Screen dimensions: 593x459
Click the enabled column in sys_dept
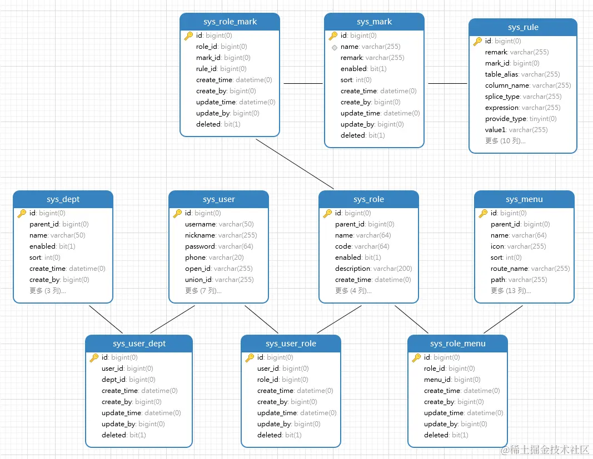[x=52, y=246]
